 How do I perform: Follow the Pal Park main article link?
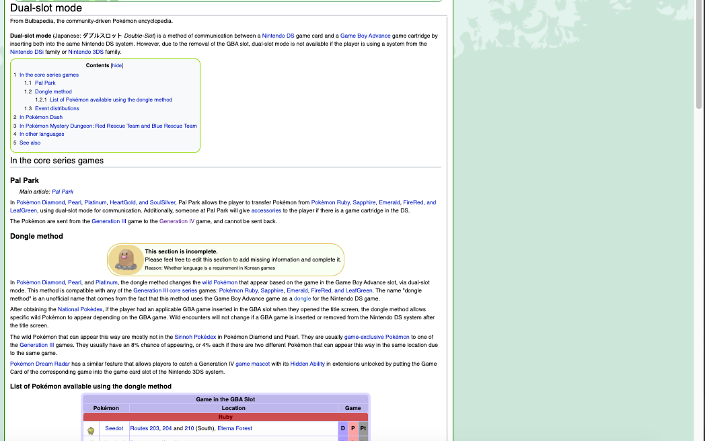click(63, 192)
